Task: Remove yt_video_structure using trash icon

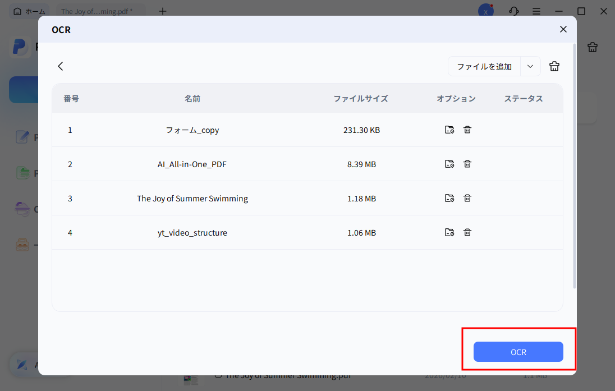Action: [x=467, y=233]
